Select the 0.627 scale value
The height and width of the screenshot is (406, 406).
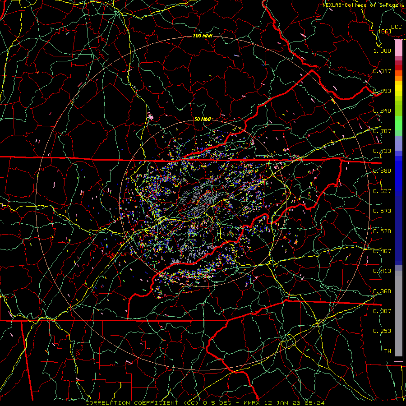(x=382, y=191)
